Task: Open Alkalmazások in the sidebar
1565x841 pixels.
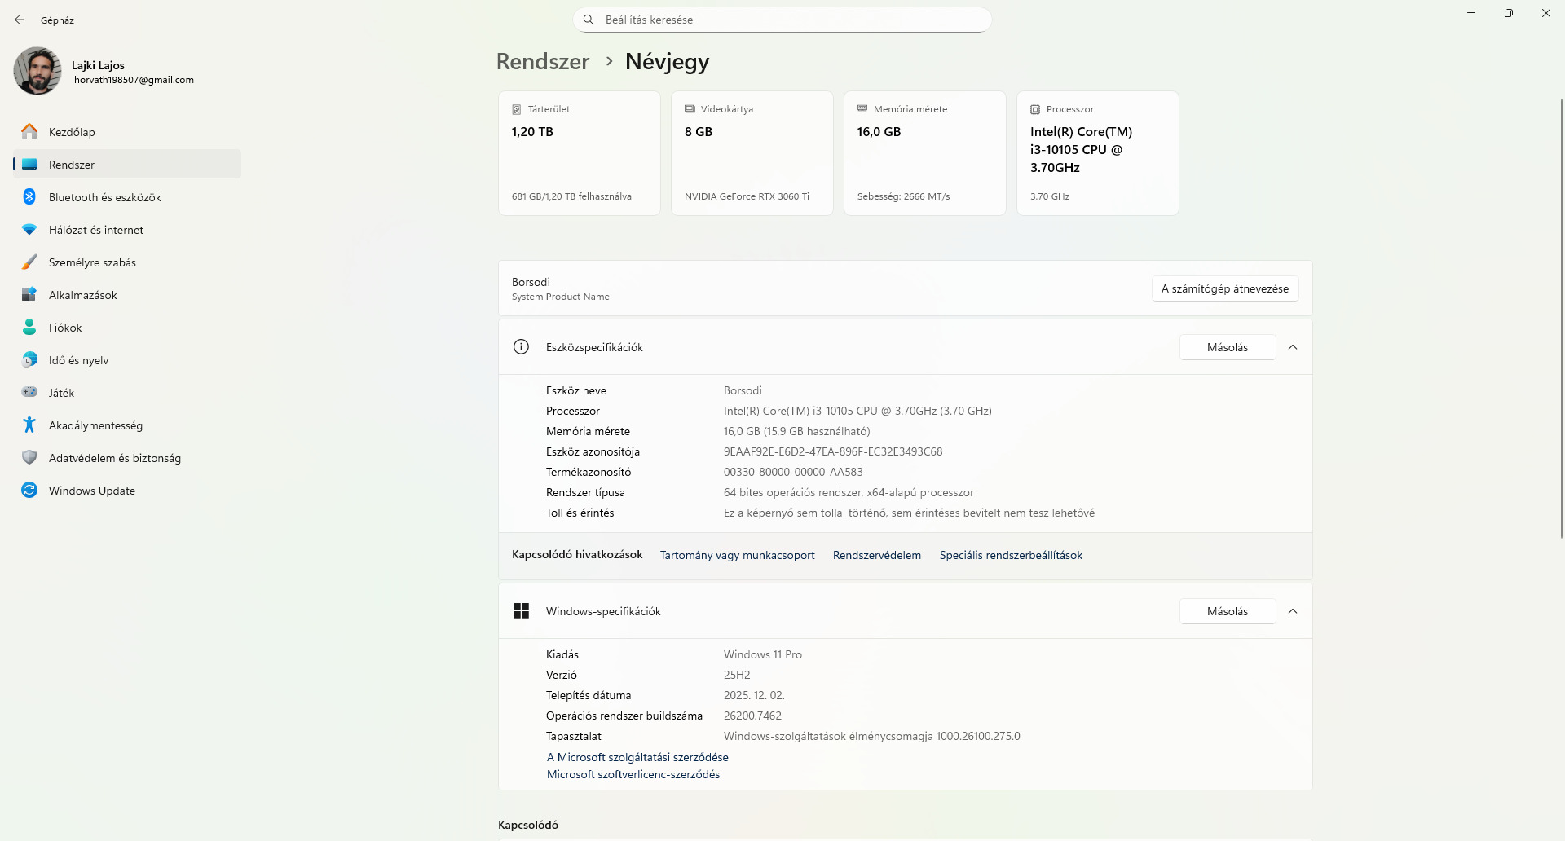Action: (x=82, y=295)
